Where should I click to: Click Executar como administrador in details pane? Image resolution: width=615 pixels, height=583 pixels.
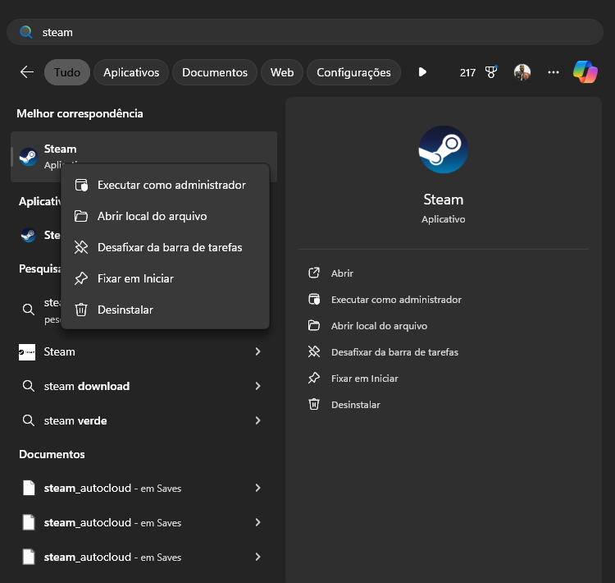pyautogui.click(x=396, y=300)
